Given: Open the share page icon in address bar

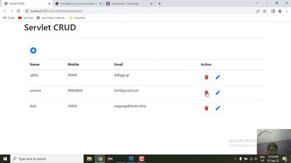Looking at the screenshot, I should pos(258,11).
